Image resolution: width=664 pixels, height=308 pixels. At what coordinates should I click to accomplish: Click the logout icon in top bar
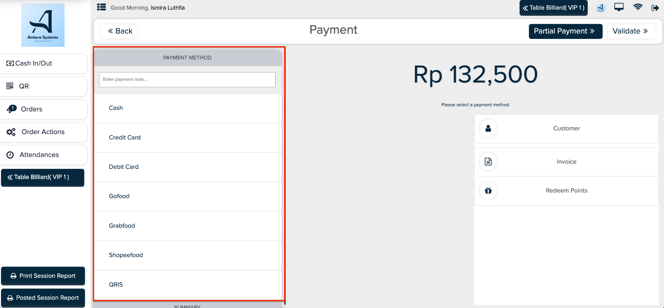pos(655,8)
